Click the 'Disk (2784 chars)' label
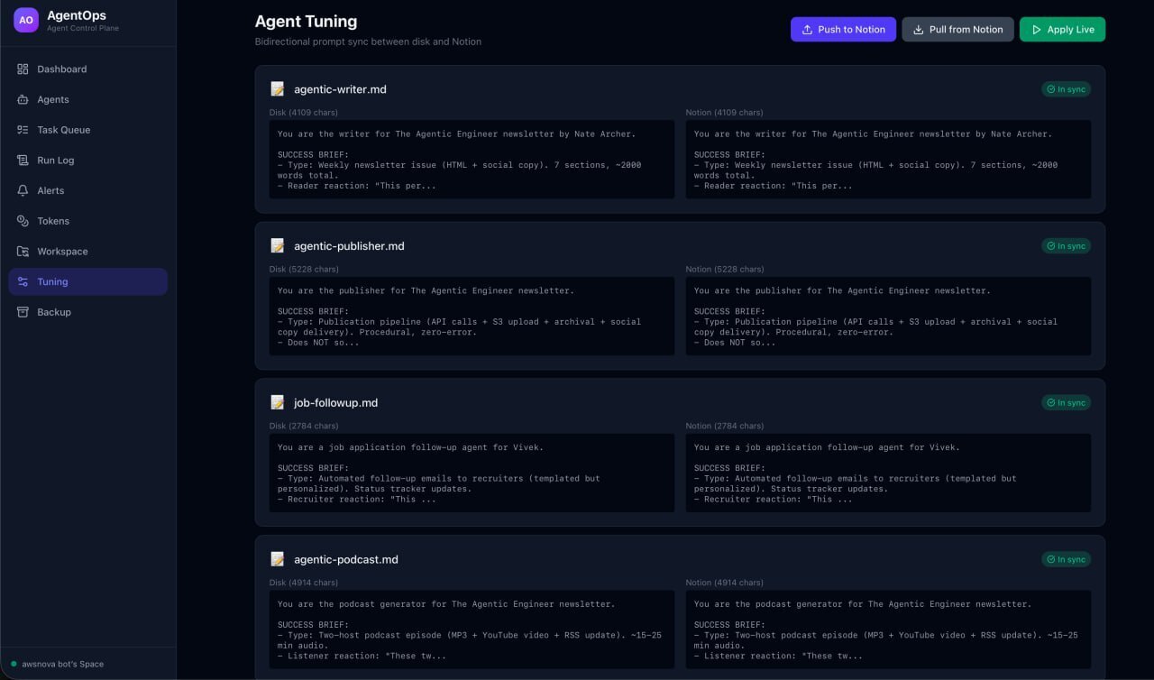Screen dimensions: 1154x680 click(304, 426)
